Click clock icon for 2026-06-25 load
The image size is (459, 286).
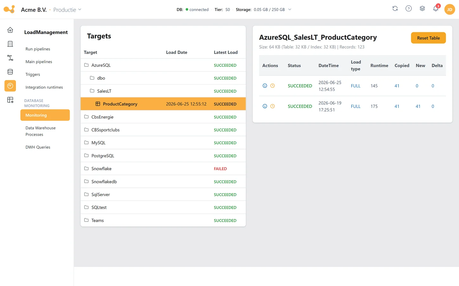tap(273, 85)
